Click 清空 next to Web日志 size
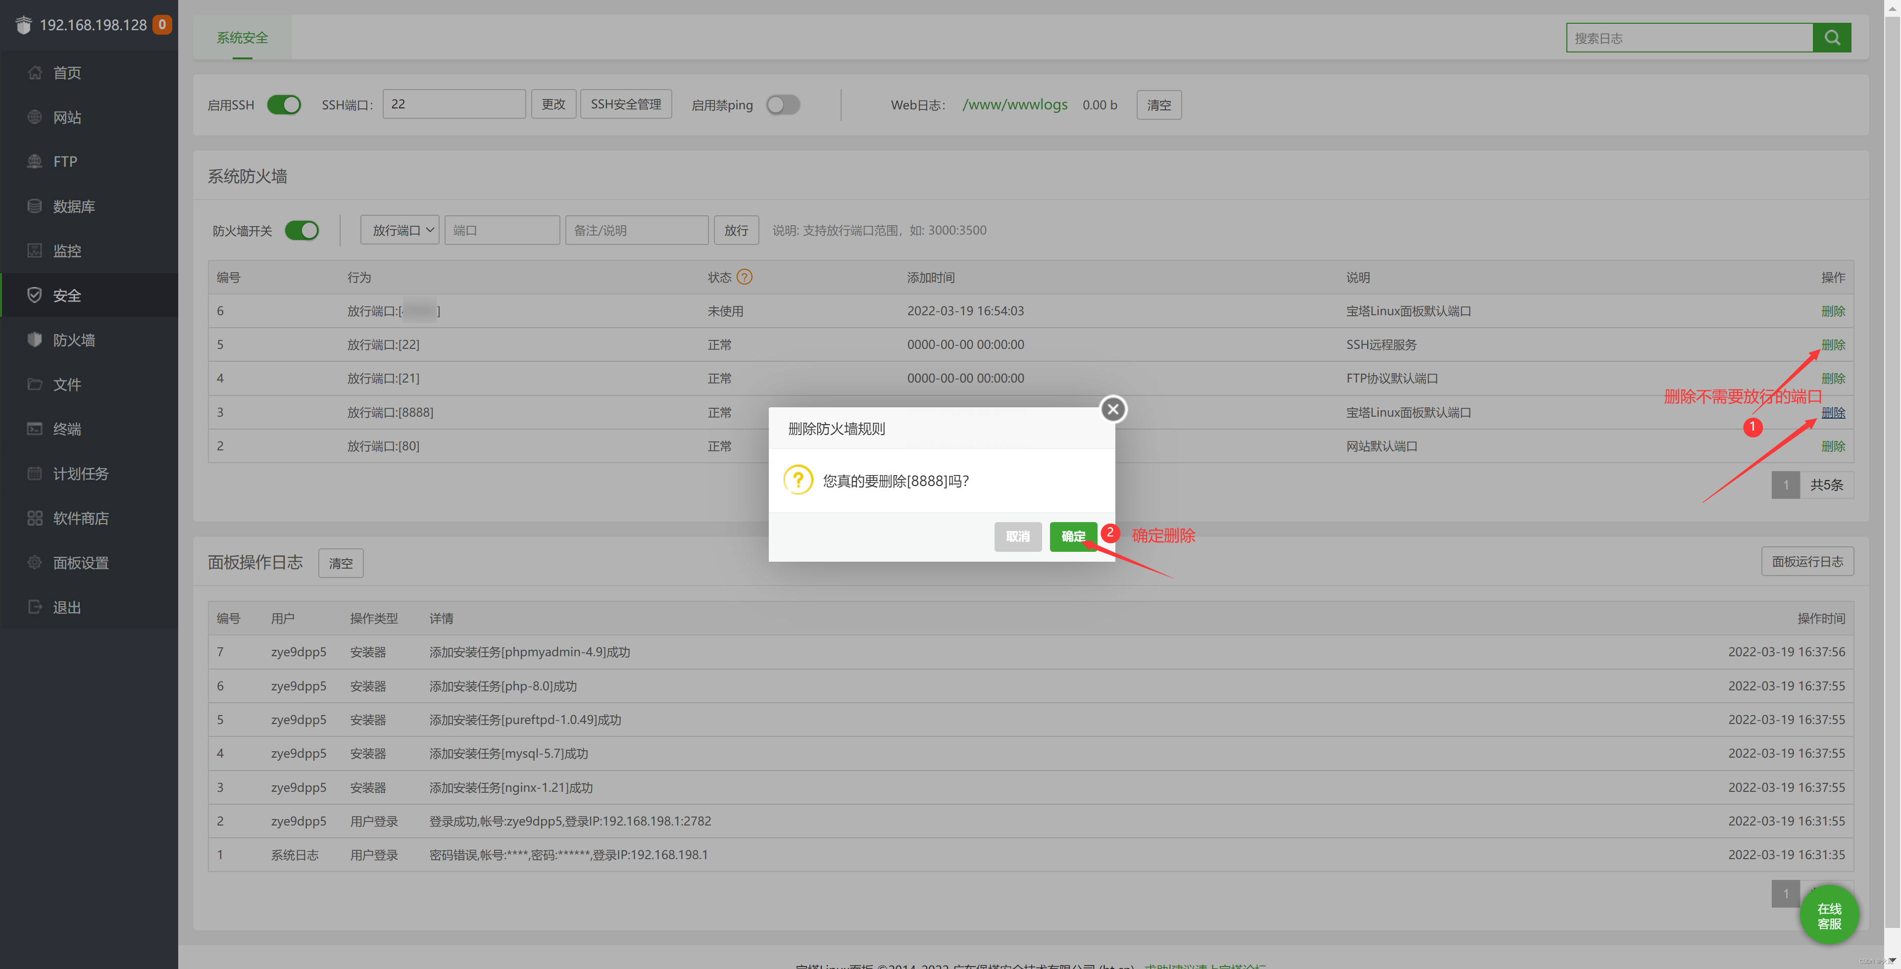 [1158, 105]
